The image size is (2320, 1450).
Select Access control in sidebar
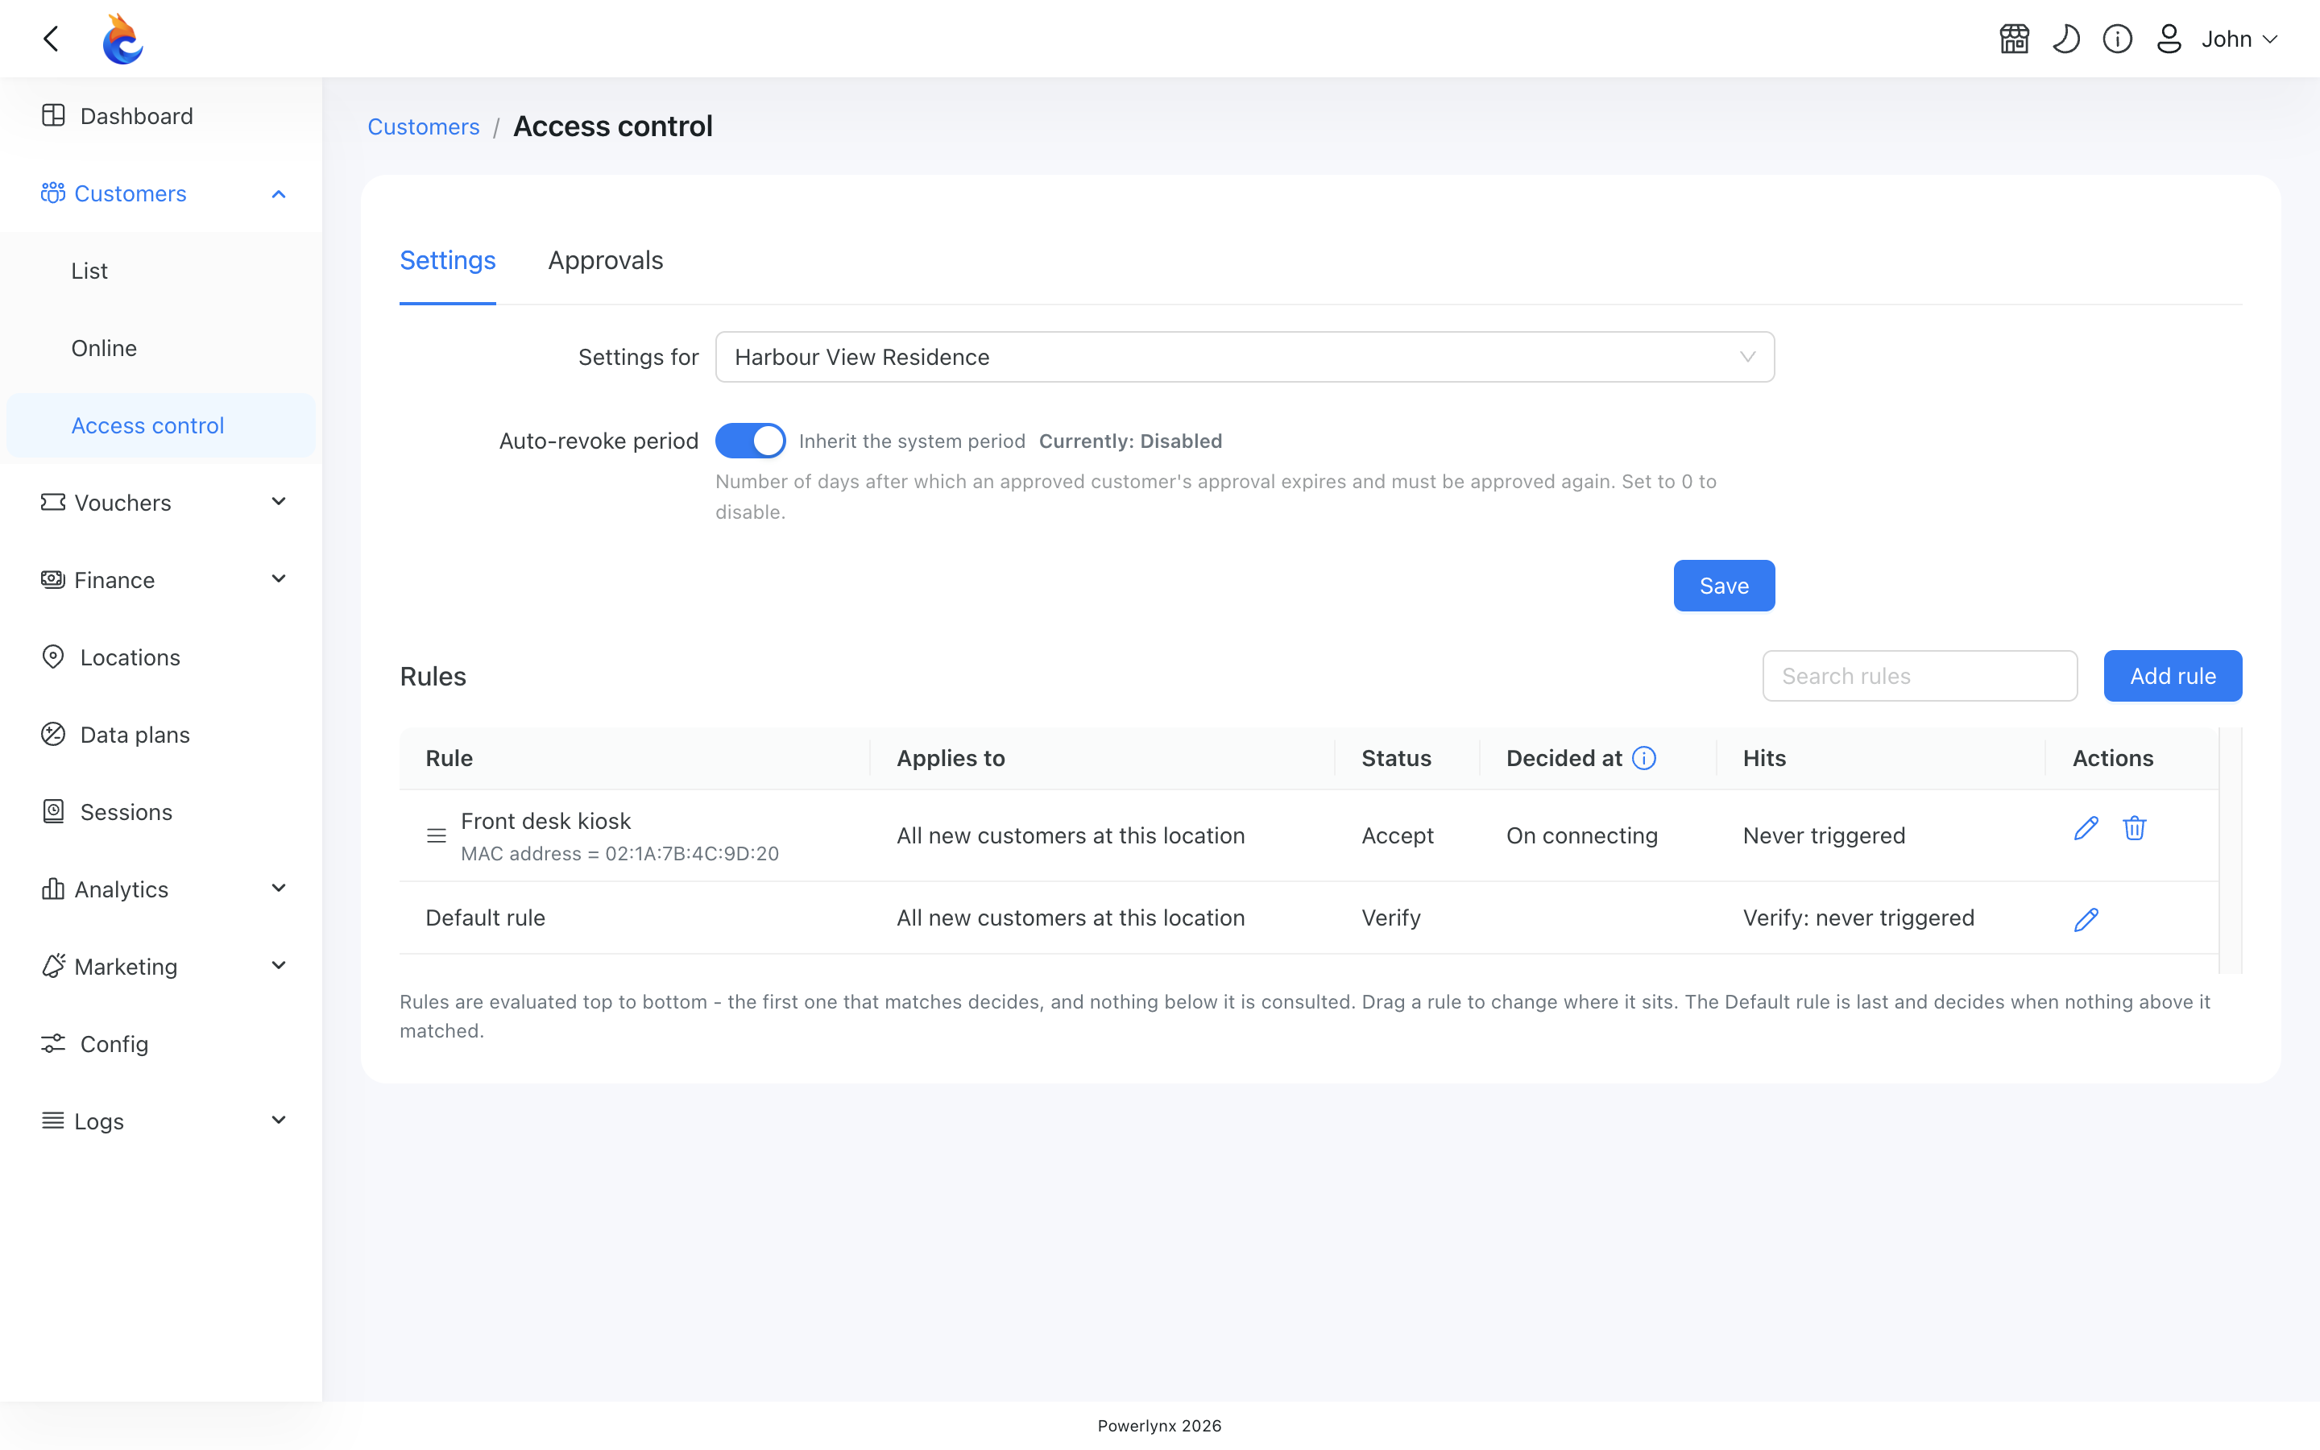tap(161, 426)
